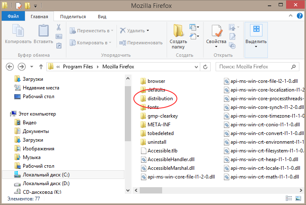Select the uninstall folder
This screenshot has width=306, height=205.
pos(153,142)
